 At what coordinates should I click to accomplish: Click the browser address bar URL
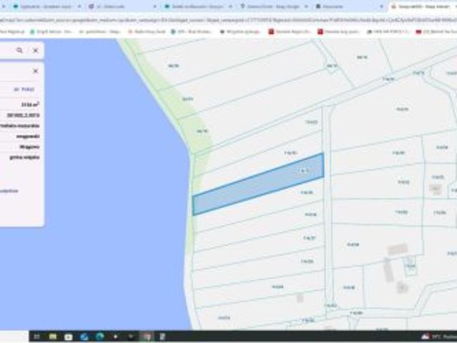tap(215, 19)
